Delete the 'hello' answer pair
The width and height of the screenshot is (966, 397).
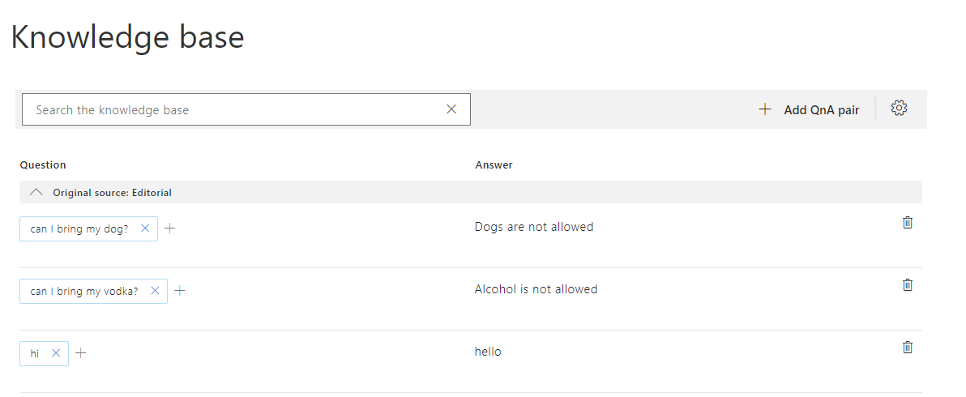tap(908, 347)
